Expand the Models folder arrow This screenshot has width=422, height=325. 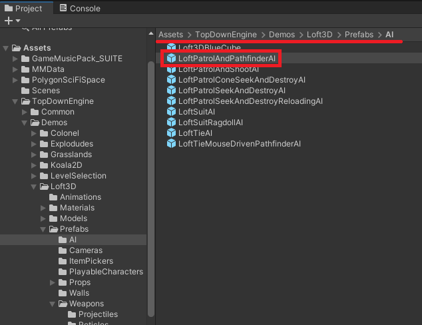click(x=43, y=218)
